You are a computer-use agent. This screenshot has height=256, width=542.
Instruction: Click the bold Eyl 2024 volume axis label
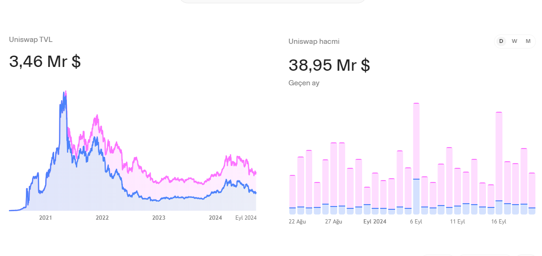(375, 221)
